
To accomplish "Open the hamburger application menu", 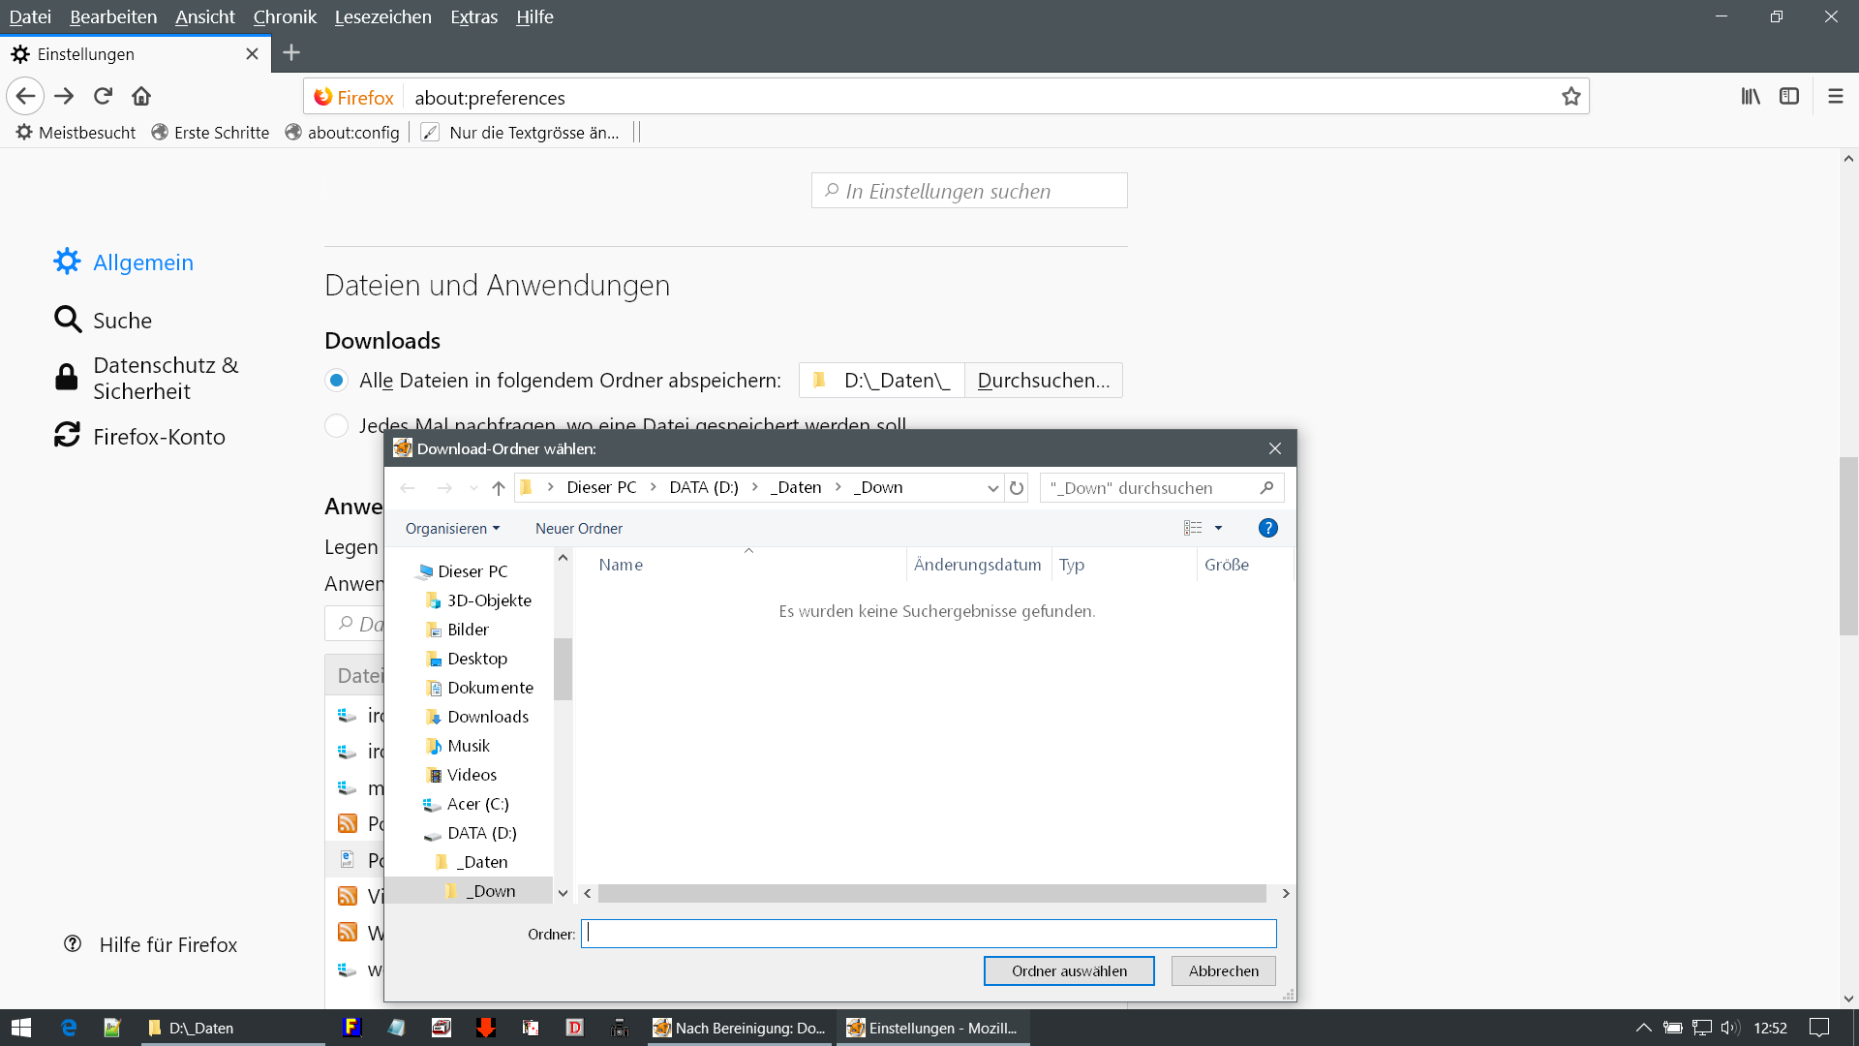I will (x=1835, y=96).
